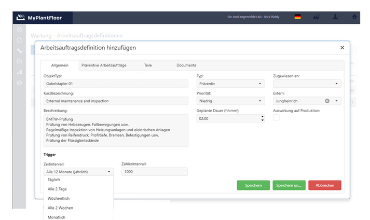Toggle Auswirkung auf Produktion checkbox
370x220 pixels.
point(276,117)
